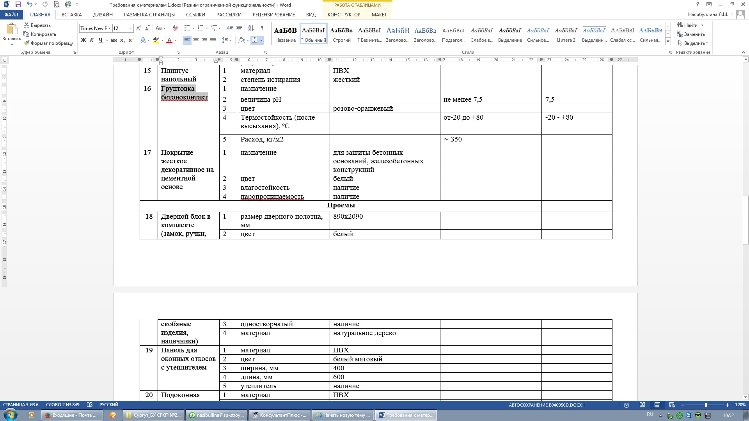Apply strikethrough (abc) formatting
The width and height of the screenshot is (749, 421).
pos(114,40)
